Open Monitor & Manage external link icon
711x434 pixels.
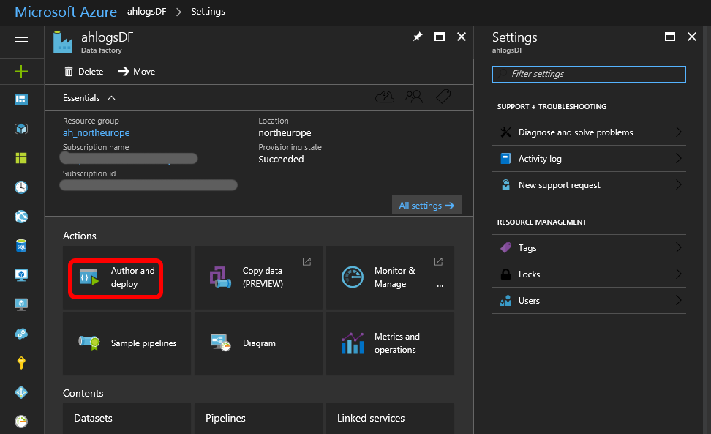point(438,262)
